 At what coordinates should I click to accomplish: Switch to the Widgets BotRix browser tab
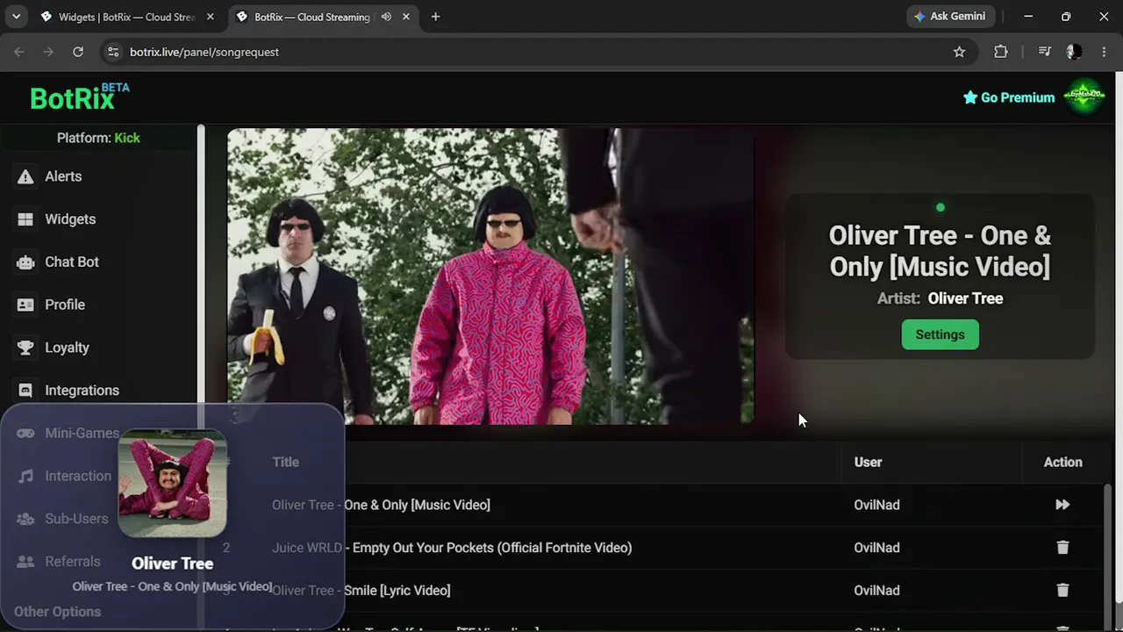pyautogui.click(x=126, y=17)
